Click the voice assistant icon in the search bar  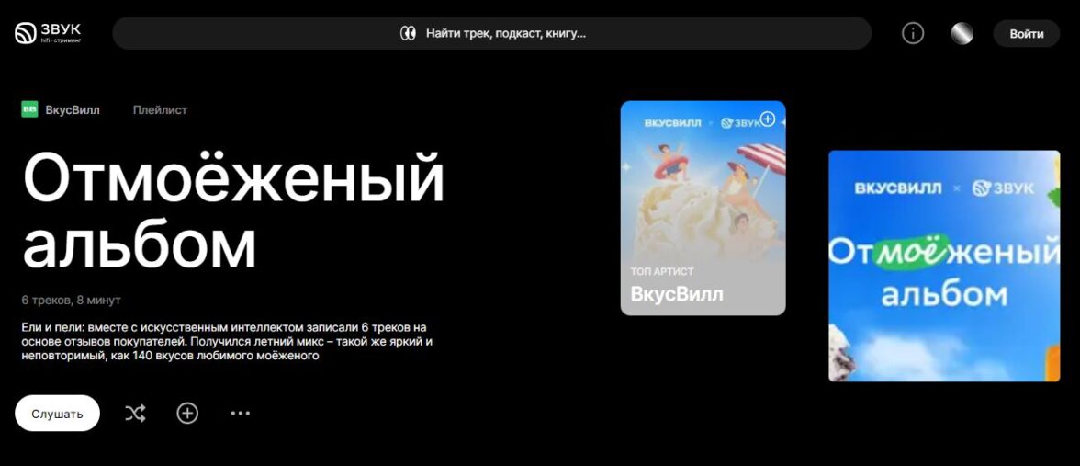[408, 33]
